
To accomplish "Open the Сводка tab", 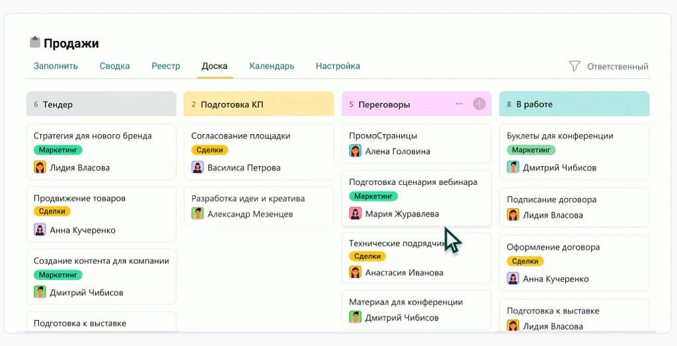I will (114, 66).
